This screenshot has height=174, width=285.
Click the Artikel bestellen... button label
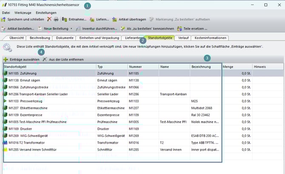pyautogui.click(x=21, y=29)
